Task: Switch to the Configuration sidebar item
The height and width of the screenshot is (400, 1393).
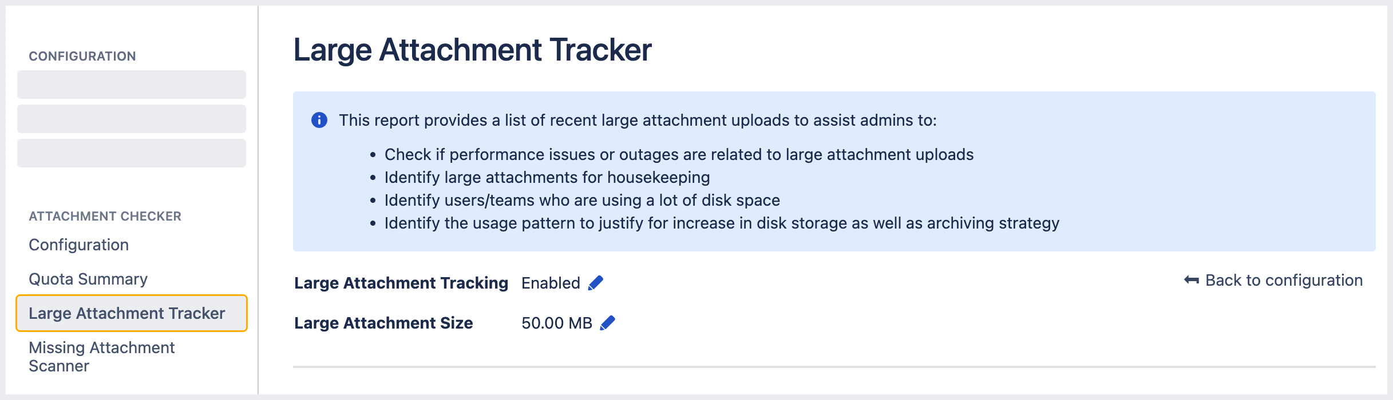Action: click(x=78, y=245)
